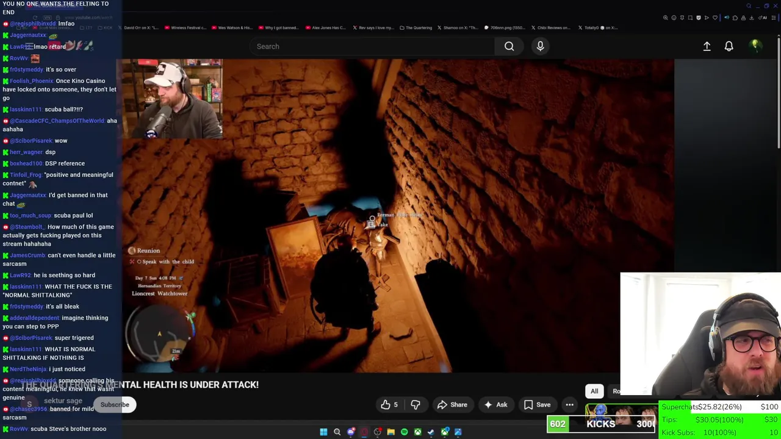Click the YouTube search magnifier button
Screen dimensions: 781x439
[509, 46]
